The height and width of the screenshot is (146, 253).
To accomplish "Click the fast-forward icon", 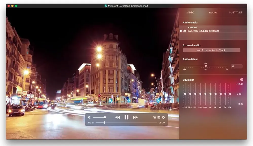I will tap(135, 117).
